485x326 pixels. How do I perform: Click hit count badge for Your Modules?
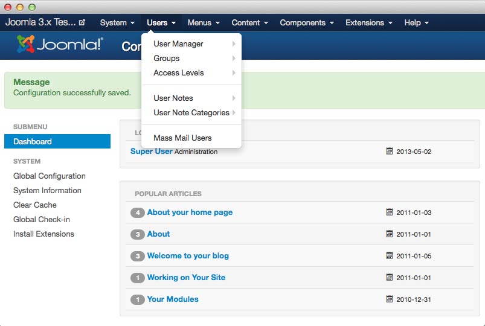137,299
